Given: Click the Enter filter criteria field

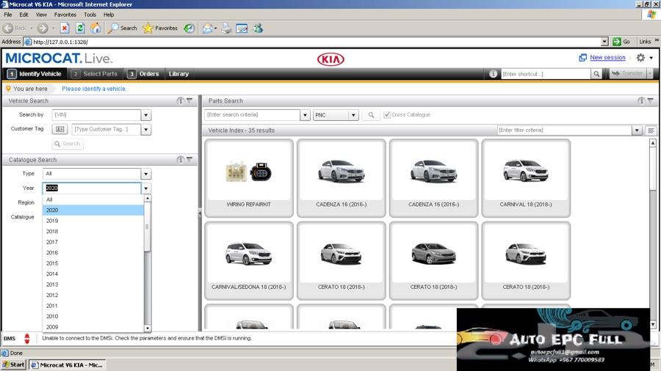Looking at the screenshot, I should 565,131.
